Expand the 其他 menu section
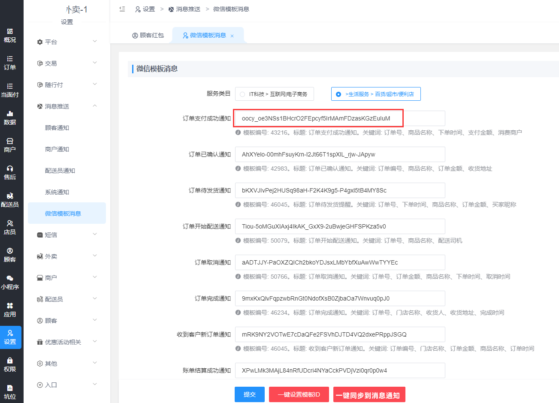 [x=67, y=363]
